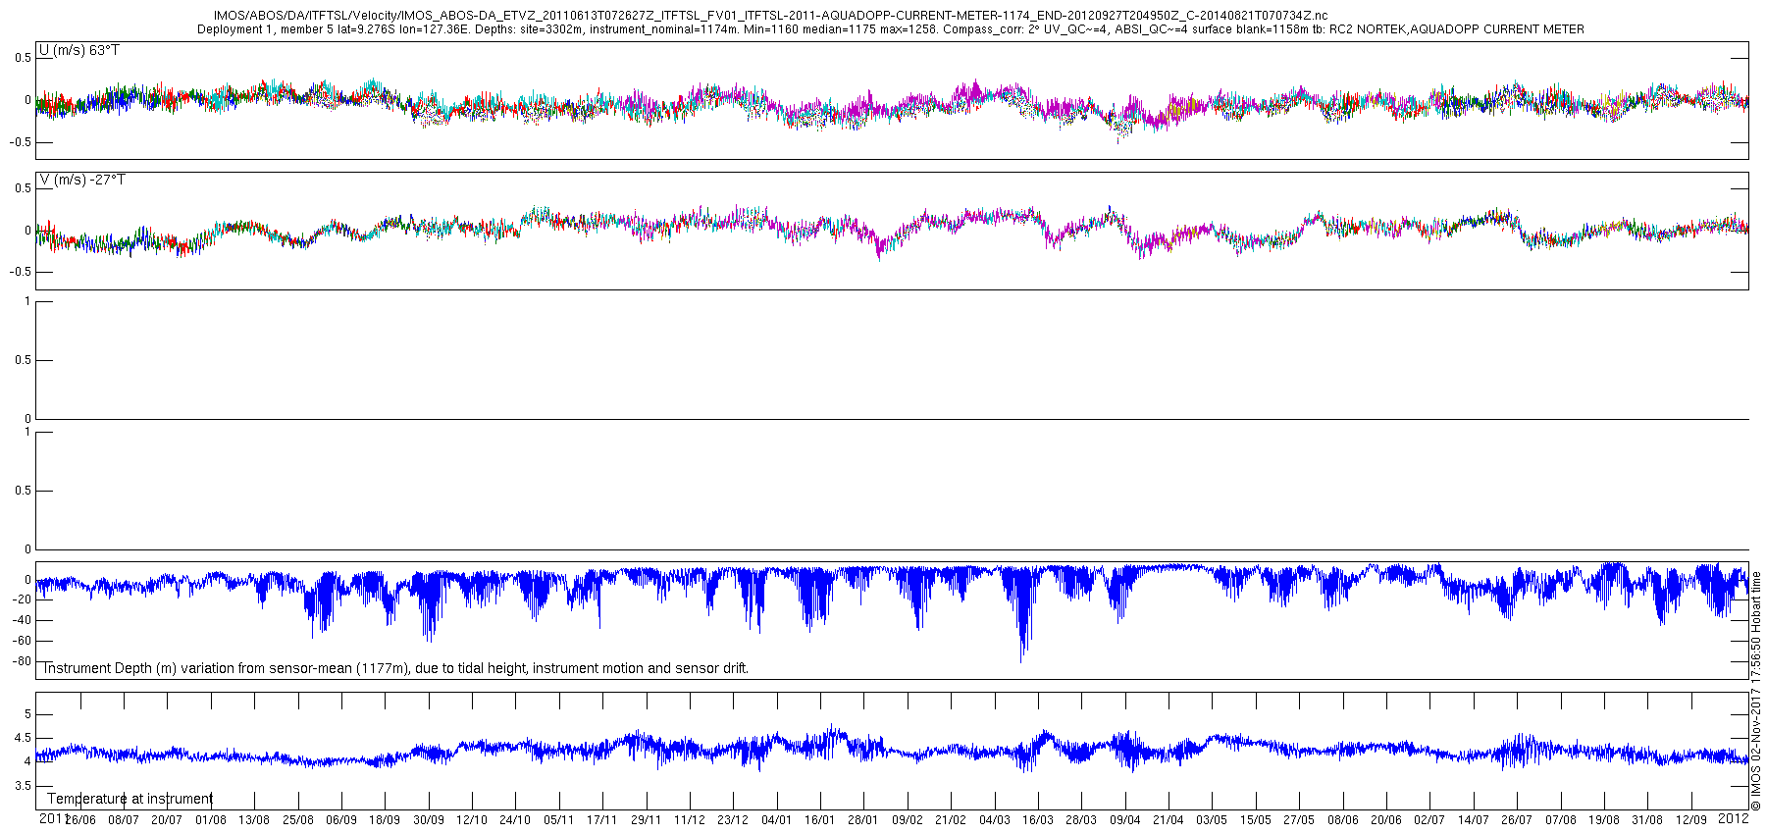Click the '2011' year label on the time axis
1766x834 pixels.
(52, 818)
